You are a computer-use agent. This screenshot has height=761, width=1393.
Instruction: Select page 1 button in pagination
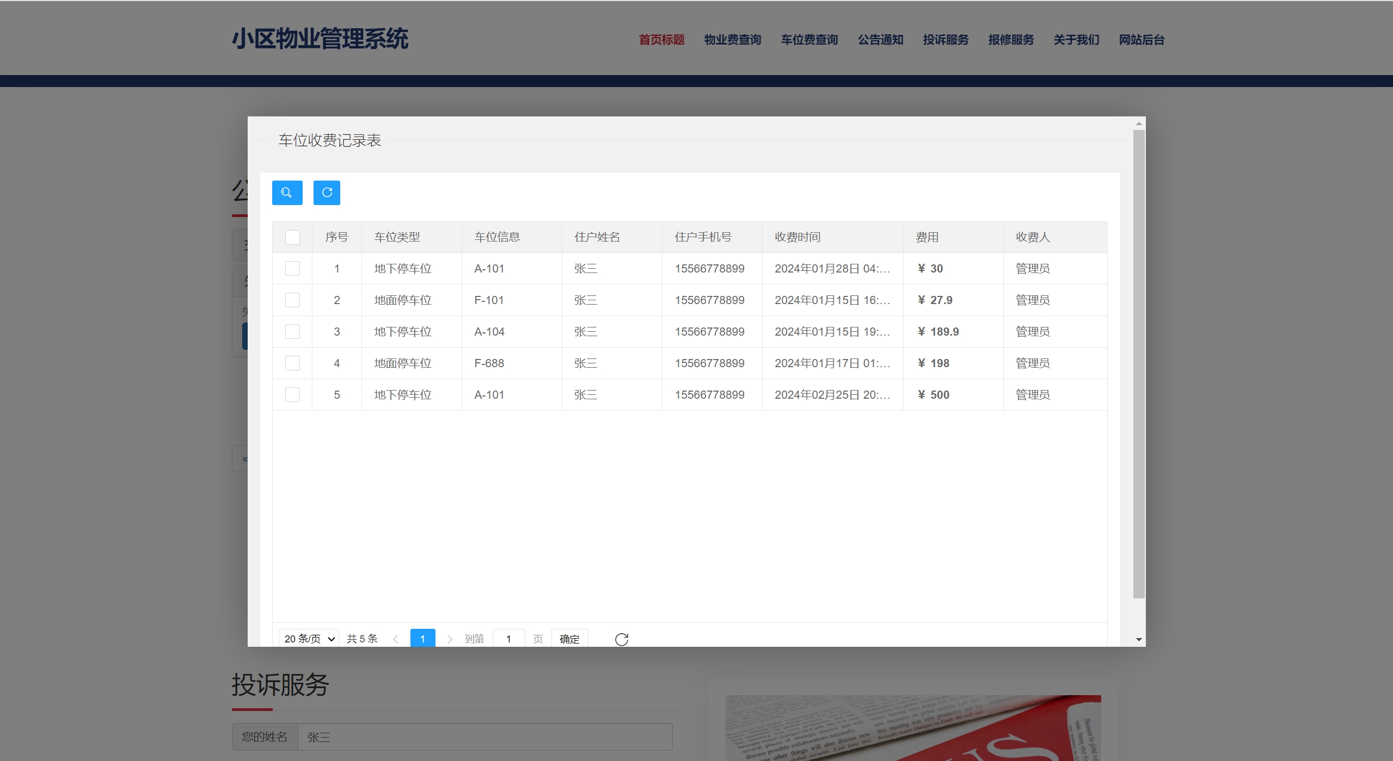pyautogui.click(x=422, y=639)
